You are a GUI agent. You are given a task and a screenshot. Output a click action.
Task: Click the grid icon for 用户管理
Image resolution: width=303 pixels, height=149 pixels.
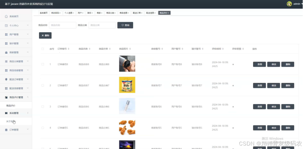point(6,35)
